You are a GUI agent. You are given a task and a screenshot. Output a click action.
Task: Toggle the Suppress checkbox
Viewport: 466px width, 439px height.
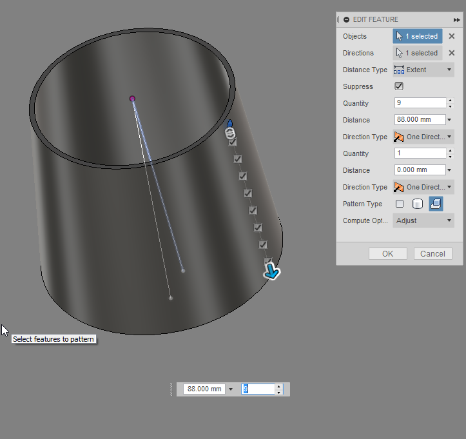pyautogui.click(x=399, y=86)
